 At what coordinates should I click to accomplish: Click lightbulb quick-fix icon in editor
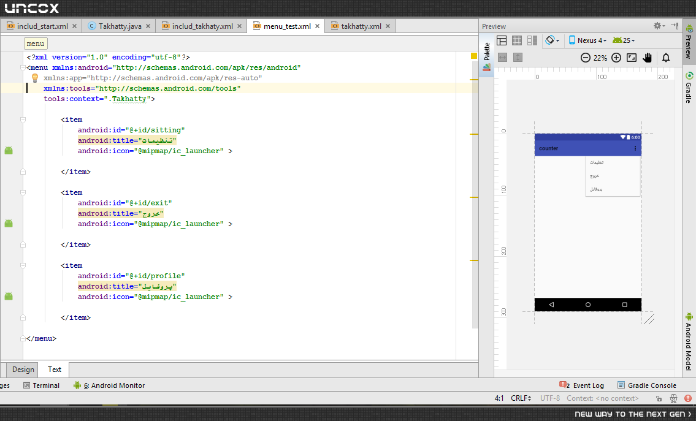pyautogui.click(x=34, y=78)
